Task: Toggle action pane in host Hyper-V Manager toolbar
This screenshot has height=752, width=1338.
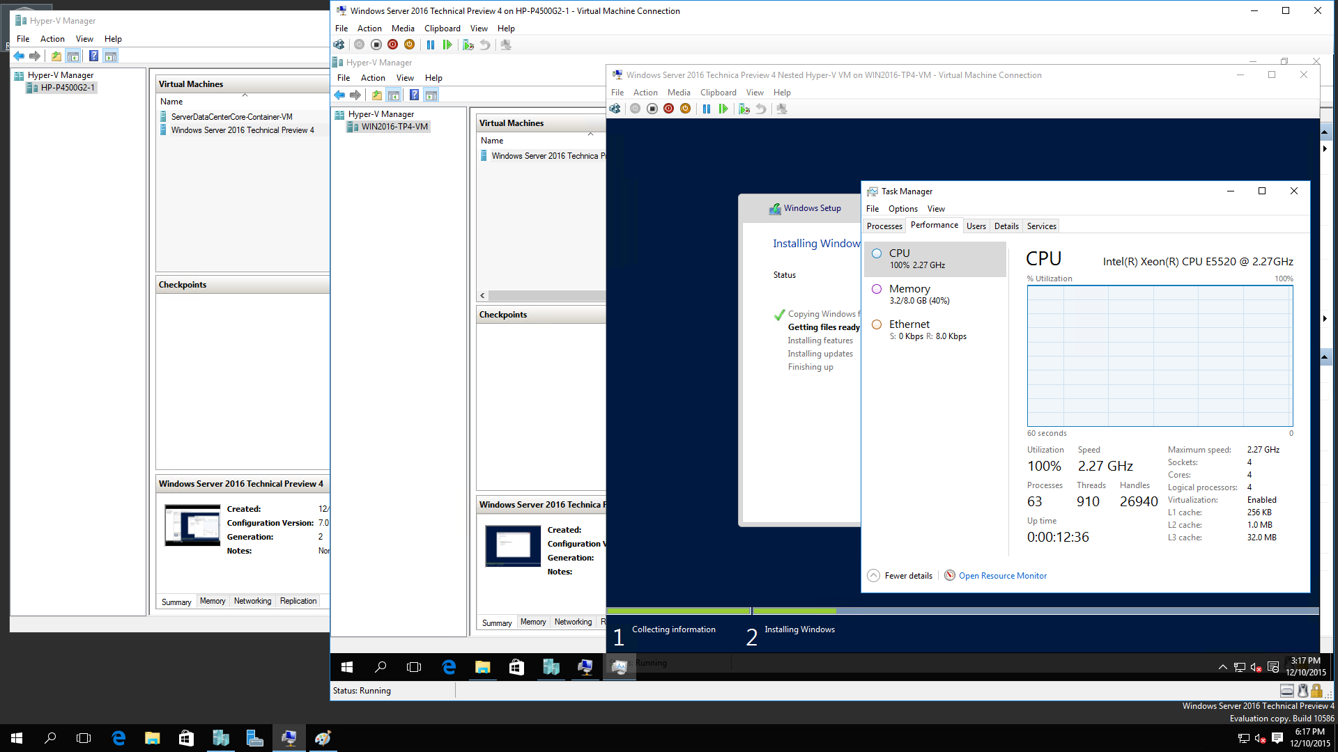Action: click(111, 56)
